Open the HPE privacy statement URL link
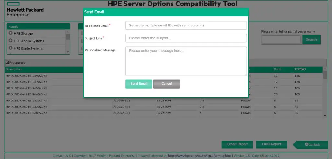This screenshot has width=332, height=159. (x=199, y=156)
